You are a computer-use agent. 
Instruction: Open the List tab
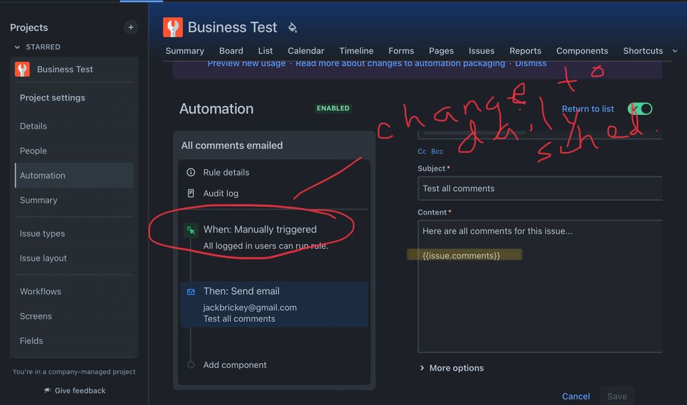265,51
